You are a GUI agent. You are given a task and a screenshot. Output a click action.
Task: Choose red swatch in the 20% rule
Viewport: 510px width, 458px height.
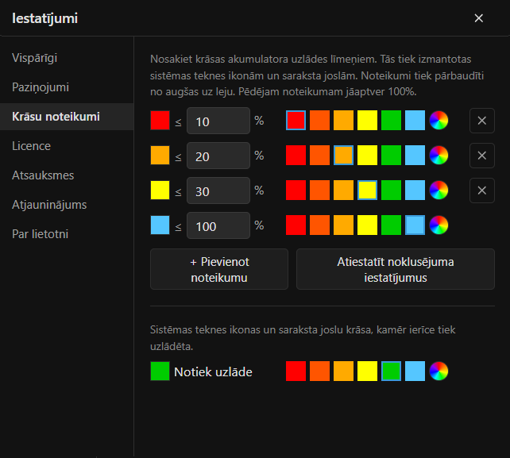[296, 155]
